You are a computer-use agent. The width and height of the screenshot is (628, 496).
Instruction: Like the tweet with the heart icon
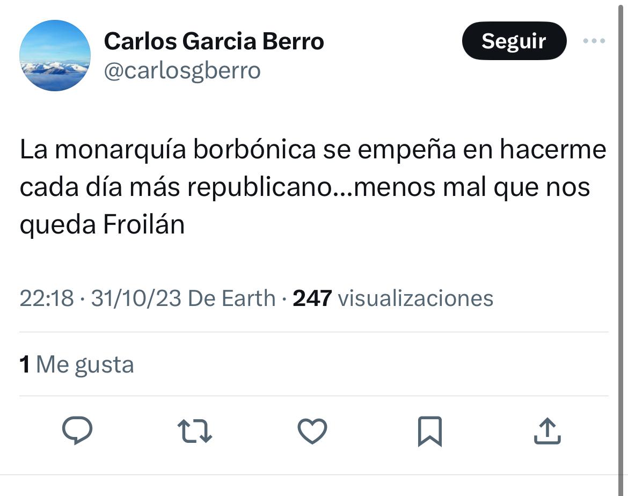tap(312, 431)
